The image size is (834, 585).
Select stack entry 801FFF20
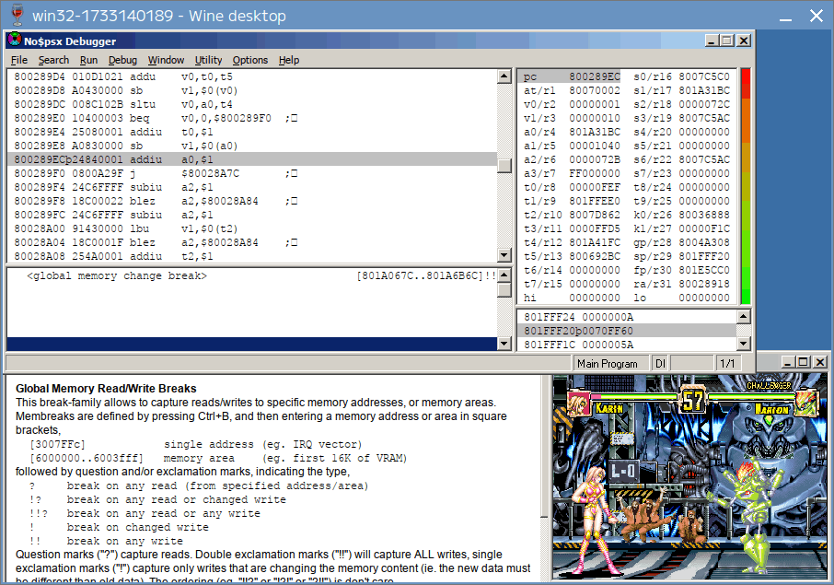coord(627,331)
